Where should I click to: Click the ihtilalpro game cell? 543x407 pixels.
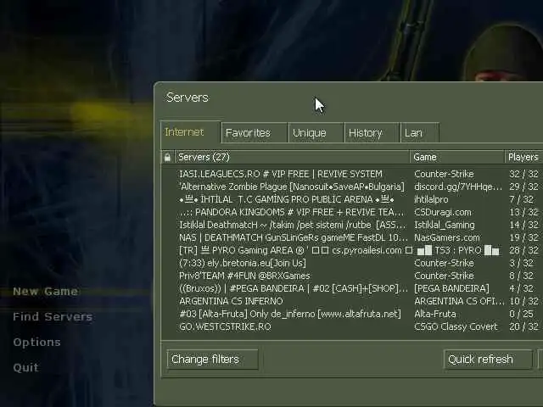pos(431,200)
